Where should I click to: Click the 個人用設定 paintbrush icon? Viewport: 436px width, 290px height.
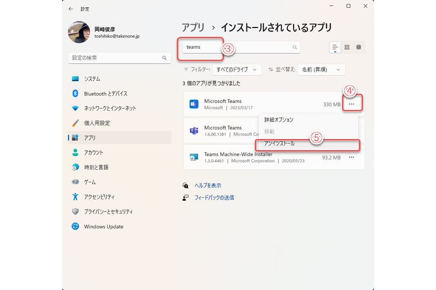point(76,123)
